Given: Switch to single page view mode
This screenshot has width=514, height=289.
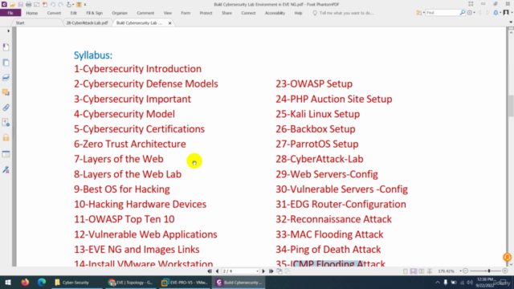Looking at the screenshot, I should pos(406,271).
